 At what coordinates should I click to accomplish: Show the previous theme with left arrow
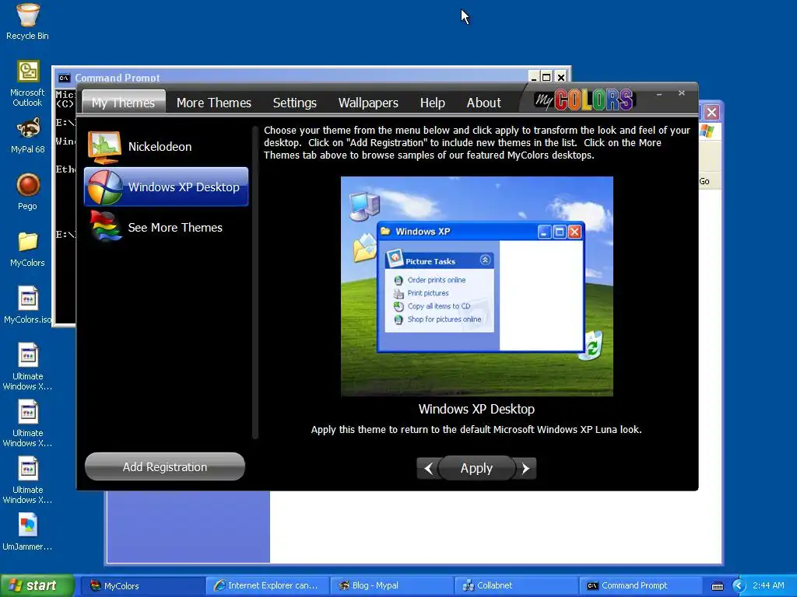[x=428, y=468]
